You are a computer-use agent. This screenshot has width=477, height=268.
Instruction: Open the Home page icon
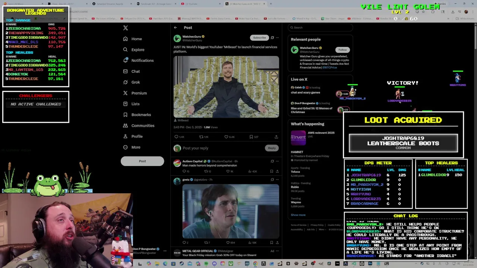pos(126,39)
